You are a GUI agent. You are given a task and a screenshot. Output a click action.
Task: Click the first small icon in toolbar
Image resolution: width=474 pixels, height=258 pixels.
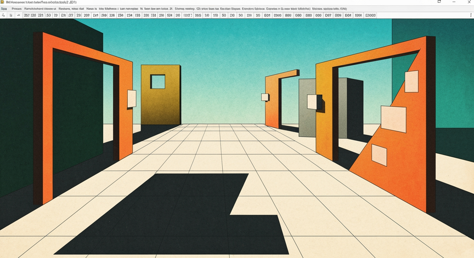3,16
